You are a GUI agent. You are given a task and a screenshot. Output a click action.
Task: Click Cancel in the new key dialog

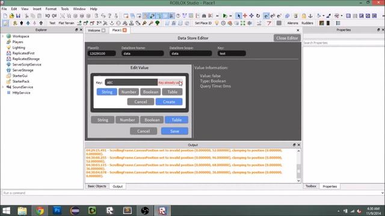click(x=141, y=101)
